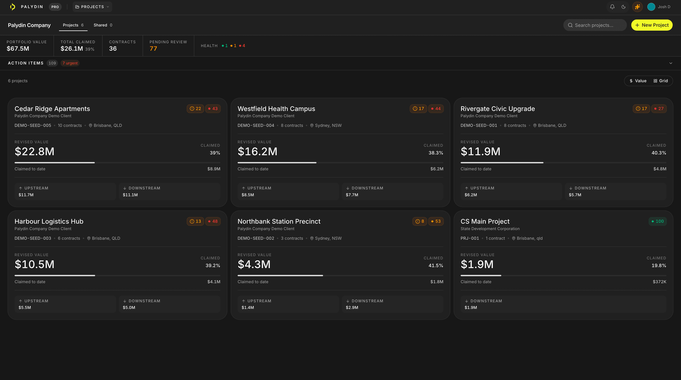This screenshot has height=380, width=681.
Task: Open Cedar Ridge Apartments project
Action: coord(52,109)
